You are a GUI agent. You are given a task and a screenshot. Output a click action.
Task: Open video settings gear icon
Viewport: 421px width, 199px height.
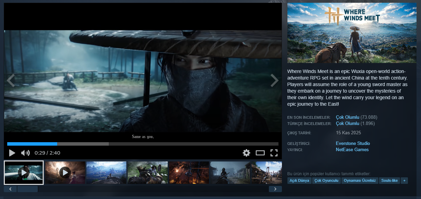246,153
